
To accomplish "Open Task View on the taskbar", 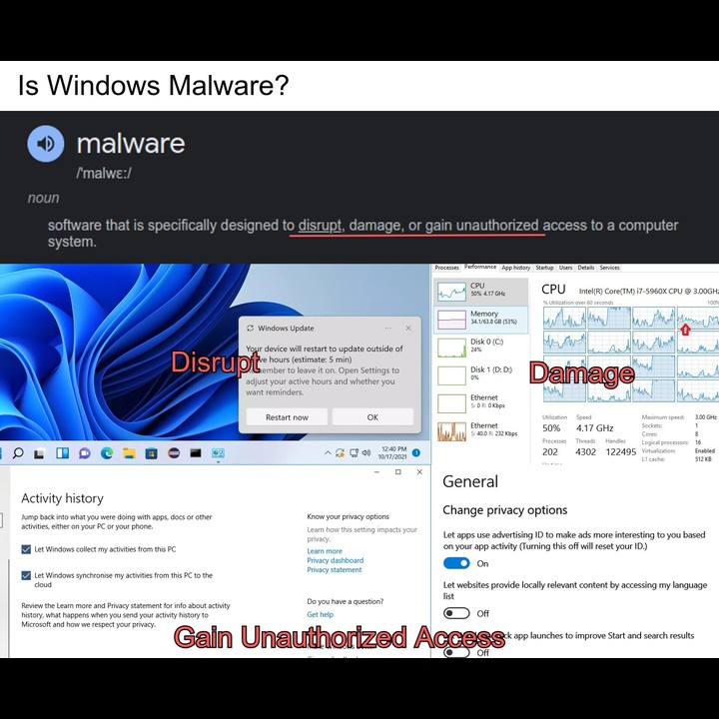I will click(39, 453).
